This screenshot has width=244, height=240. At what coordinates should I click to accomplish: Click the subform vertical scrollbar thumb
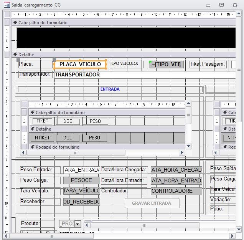[188, 115]
